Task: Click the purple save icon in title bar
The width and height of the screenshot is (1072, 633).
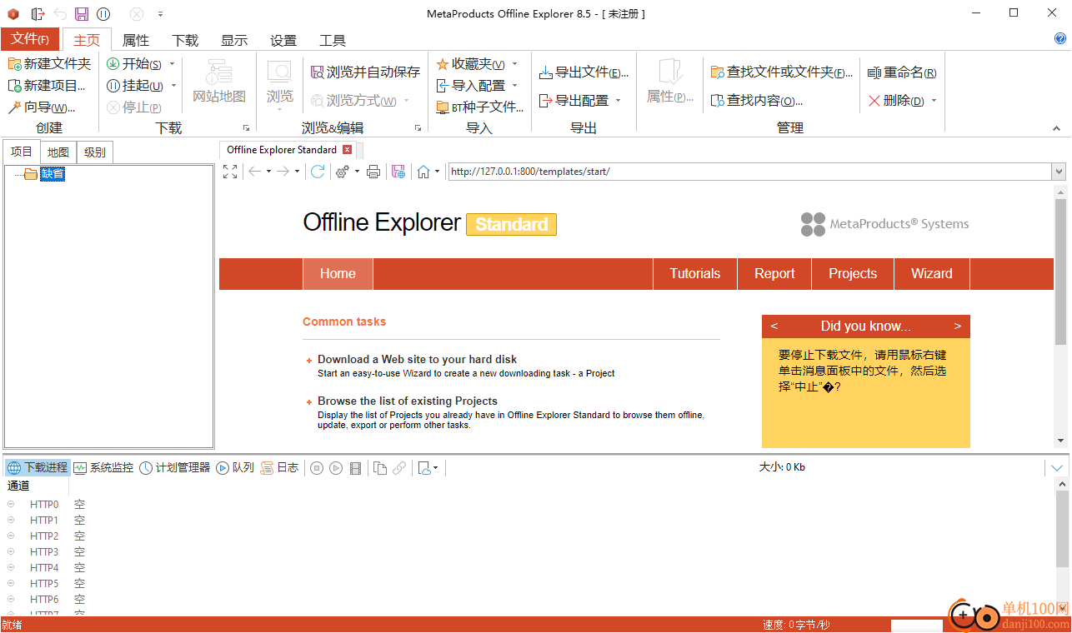Action: pos(81,14)
